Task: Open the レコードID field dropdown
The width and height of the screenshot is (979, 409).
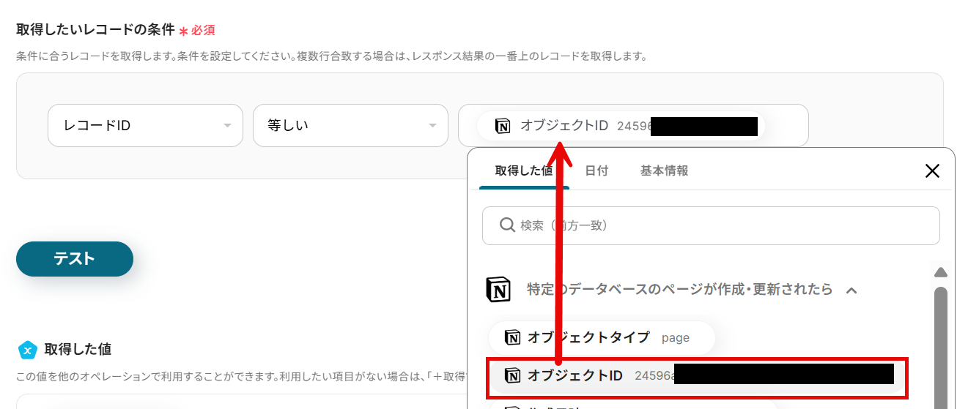Action: (x=145, y=125)
